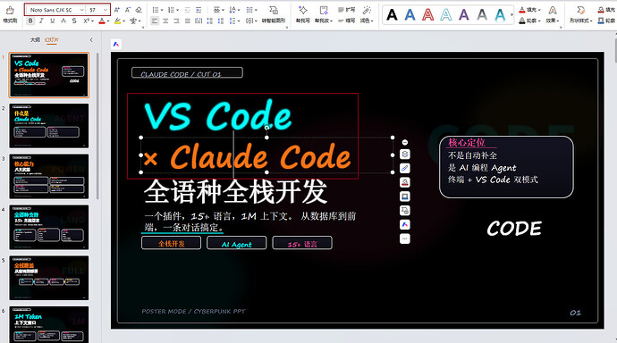
Task: Open the numbered list dropdown
Action: tap(177, 10)
